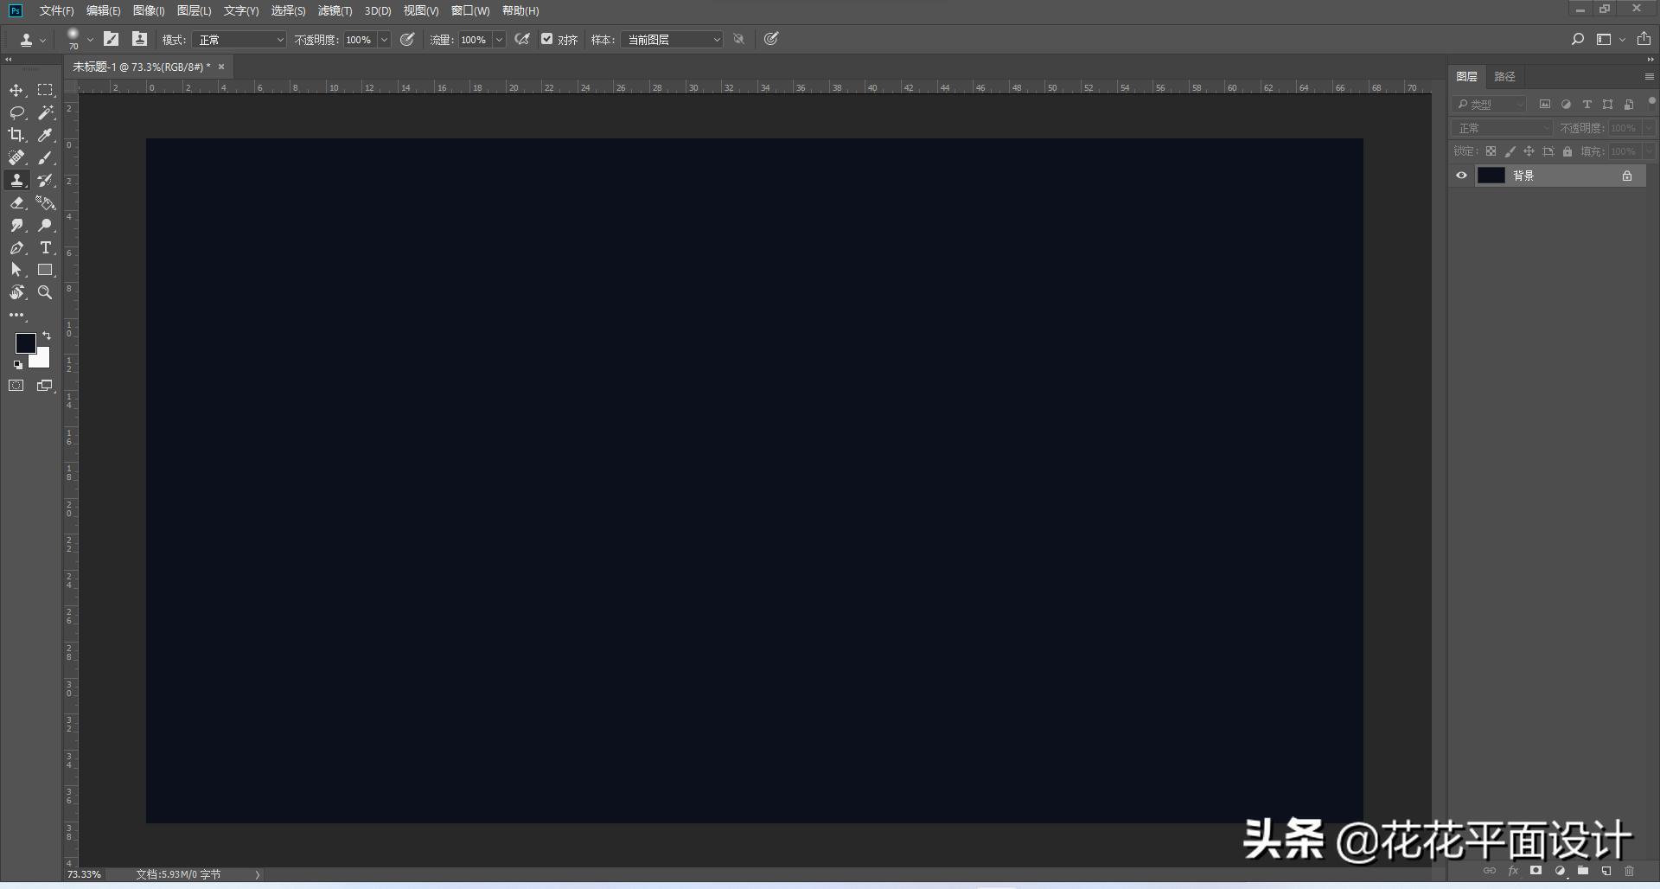Toggle the 对齐 checkbox in the options bar
The width and height of the screenshot is (1660, 889).
tap(546, 39)
